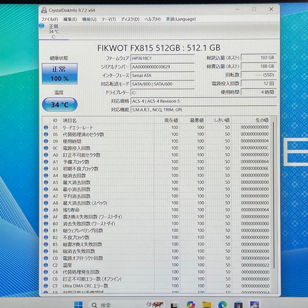The image size is (308, 308).
Task: Click the drive health circle above the C: label
Action: coord(42,26)
